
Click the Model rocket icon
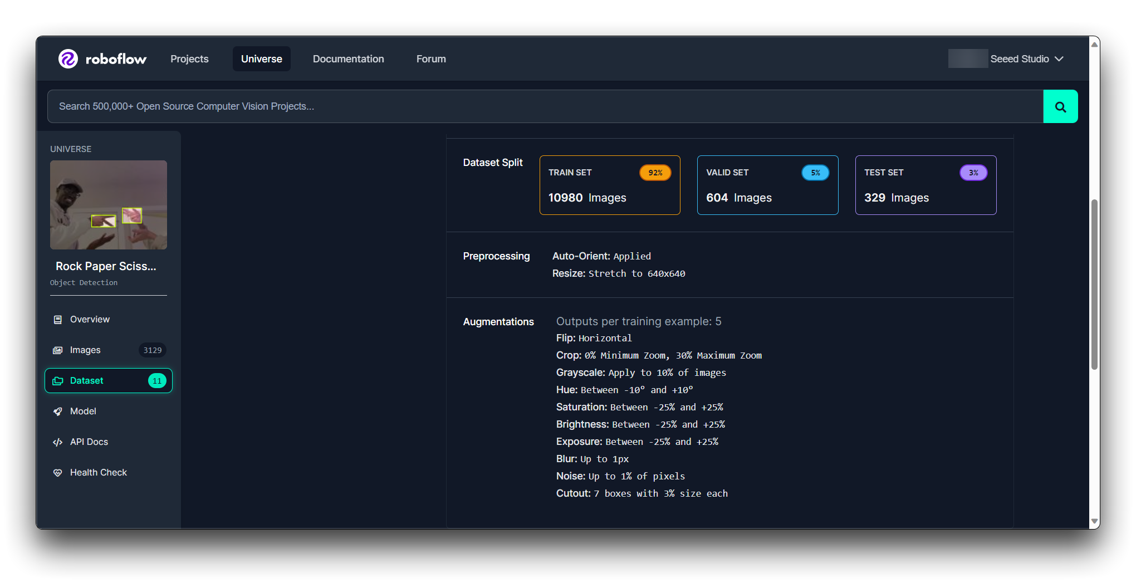(x=57, y=411)
